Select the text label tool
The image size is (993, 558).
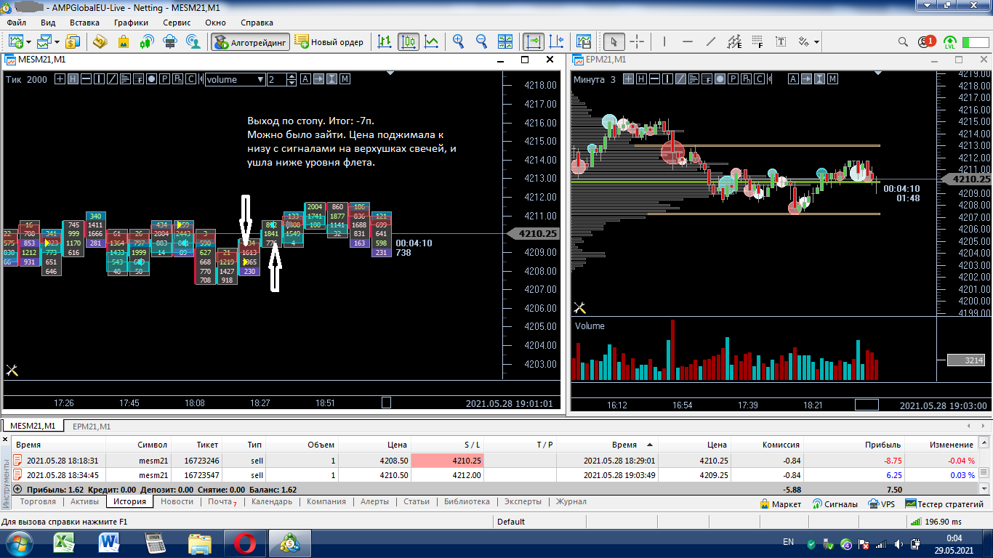click(781, 41)
